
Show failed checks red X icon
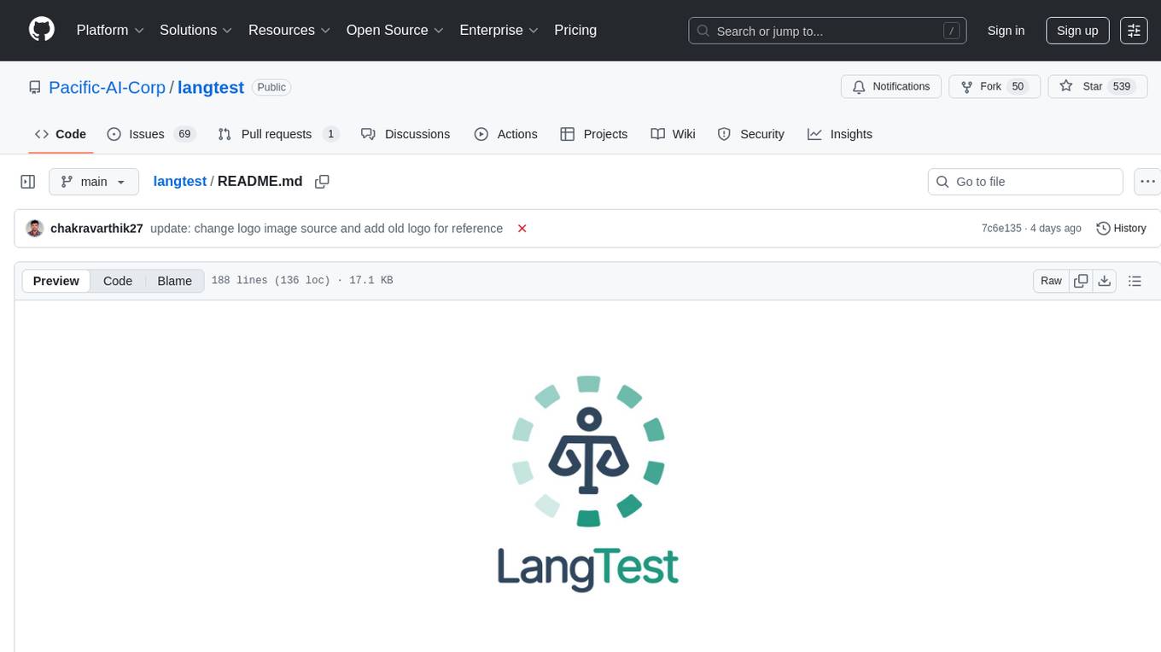click(x=522, y=228)
